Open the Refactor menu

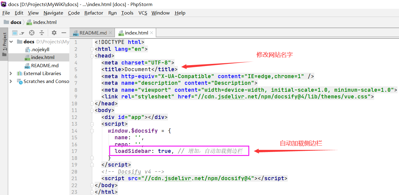click(x=93, y=13)
